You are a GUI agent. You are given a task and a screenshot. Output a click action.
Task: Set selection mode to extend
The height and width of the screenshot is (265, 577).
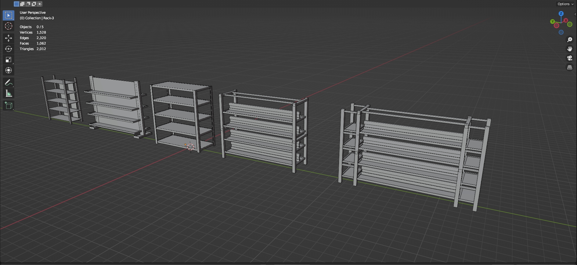coord(22,4)
